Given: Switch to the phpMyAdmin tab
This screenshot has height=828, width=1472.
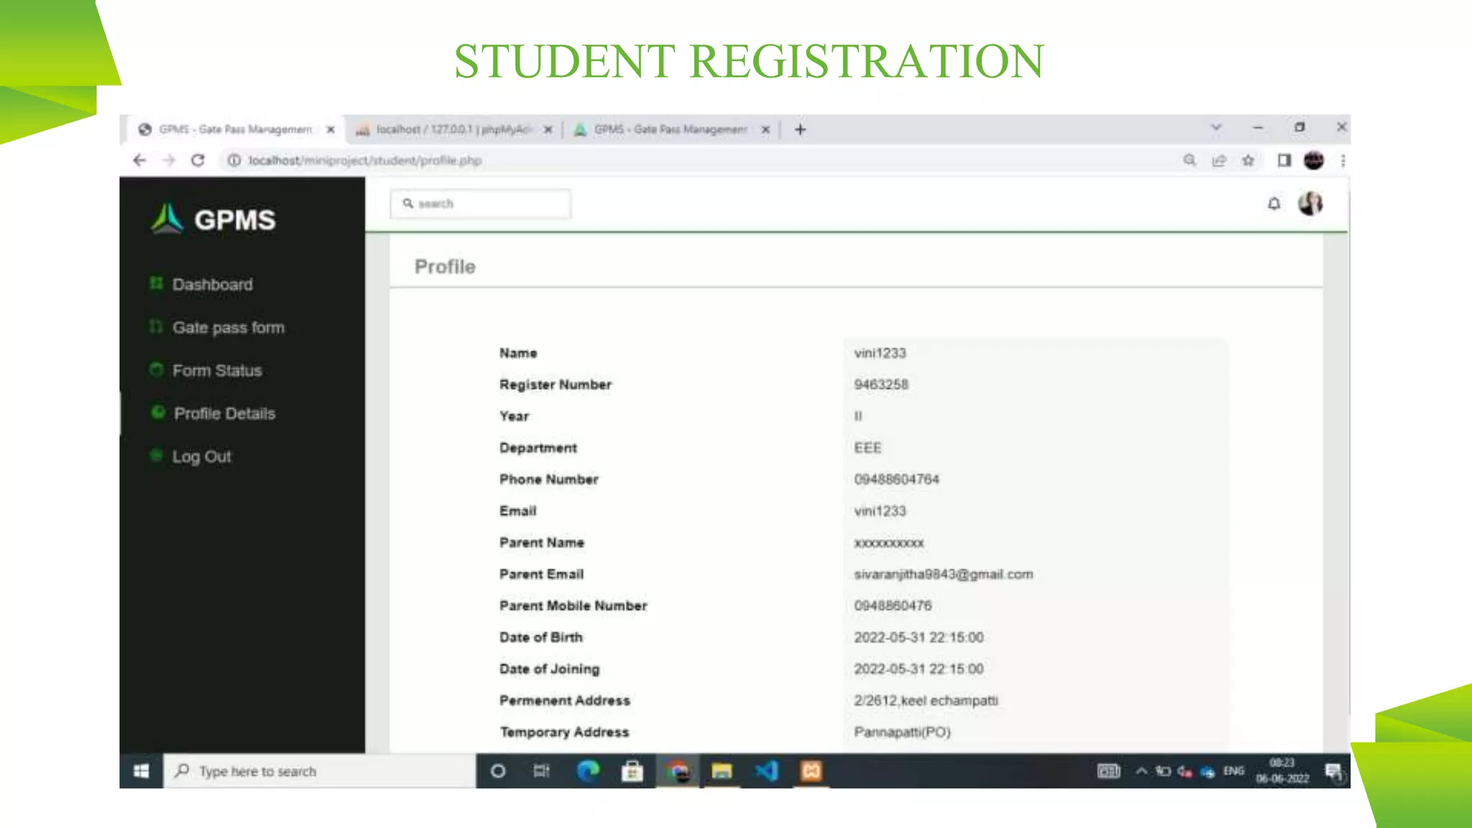Looking at the screenshot, I should (451, 129).
